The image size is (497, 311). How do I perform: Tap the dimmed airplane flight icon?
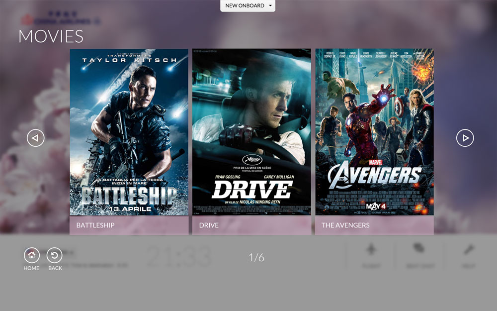pyautogui.click(x=371, y=249)
